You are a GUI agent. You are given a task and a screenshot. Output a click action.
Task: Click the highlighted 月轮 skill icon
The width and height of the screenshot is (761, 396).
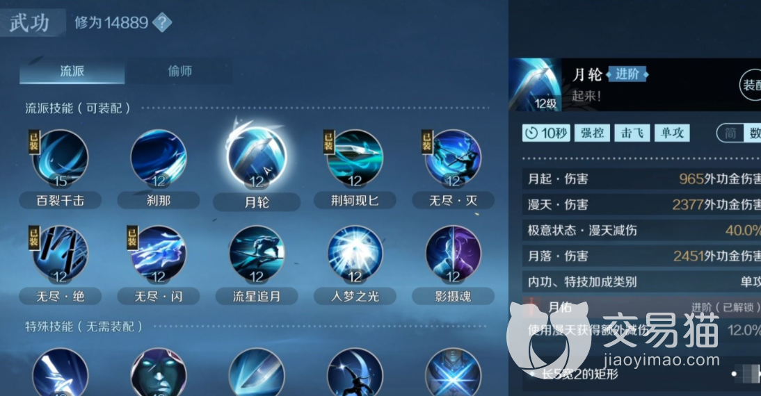(x=257, y=157)
